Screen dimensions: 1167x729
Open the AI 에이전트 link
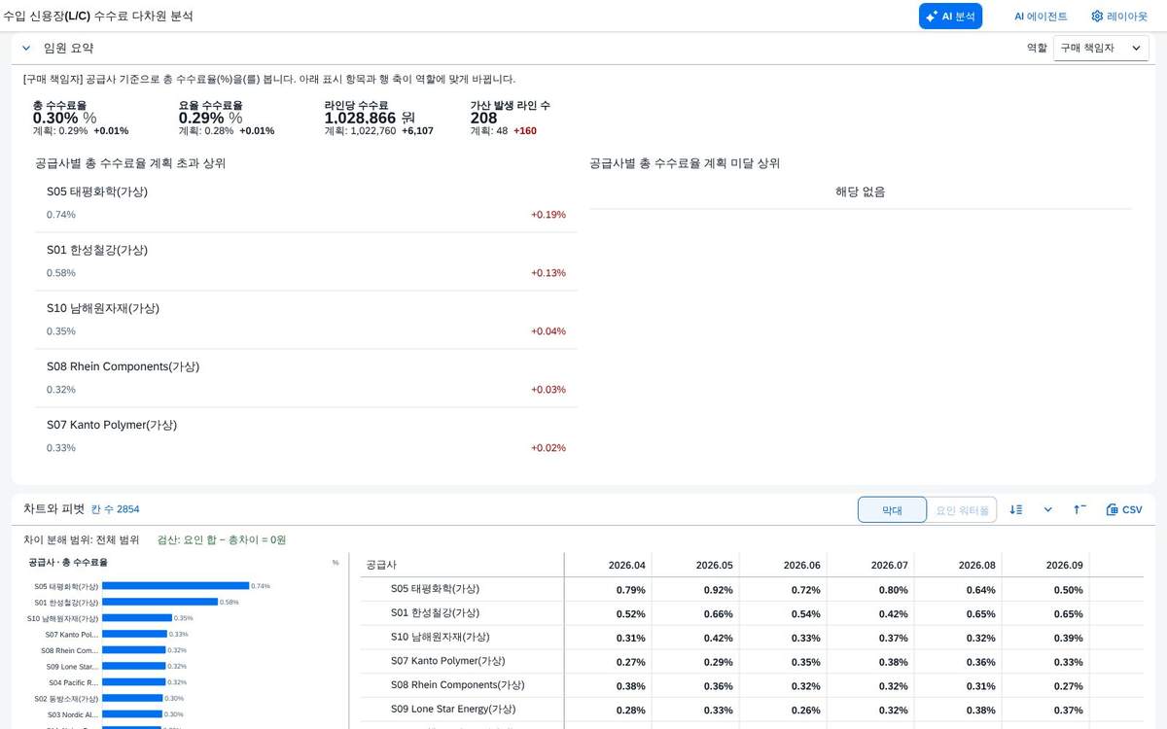1041,17
